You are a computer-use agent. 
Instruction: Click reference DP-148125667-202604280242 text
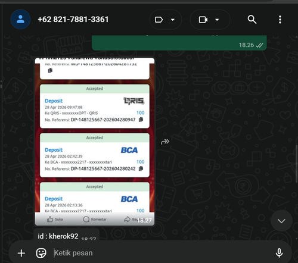(x=103, y=168)
